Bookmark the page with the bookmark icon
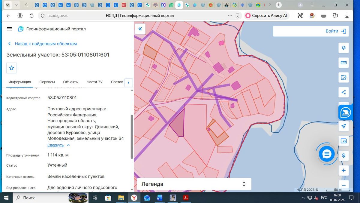 (237, 16)
